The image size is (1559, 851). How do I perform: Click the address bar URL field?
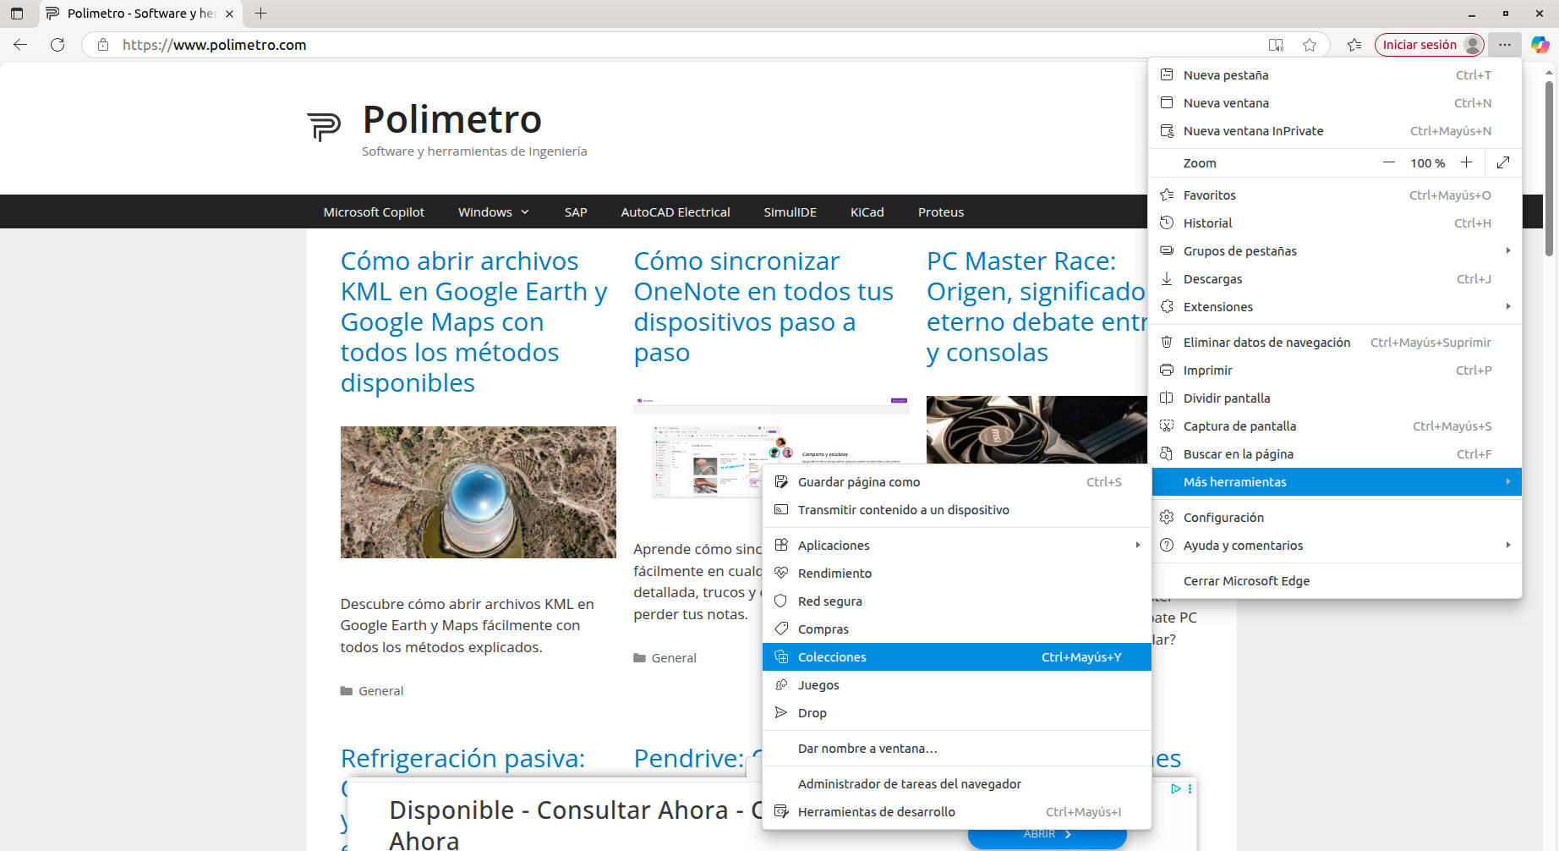click(x=676, y=45)
